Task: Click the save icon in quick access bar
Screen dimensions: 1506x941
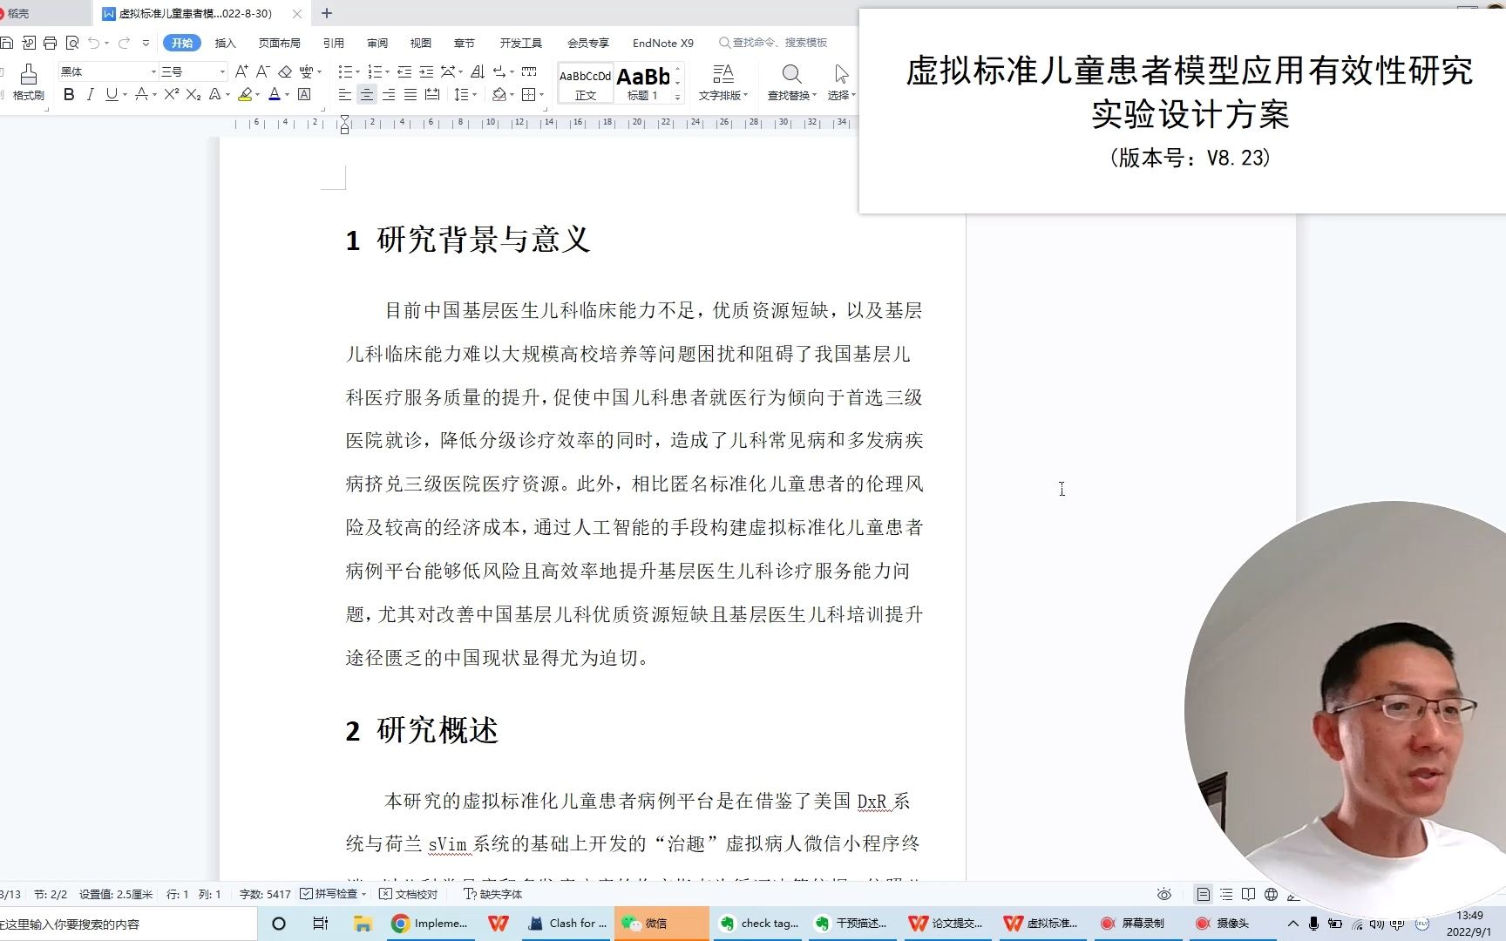Action: 7,43
